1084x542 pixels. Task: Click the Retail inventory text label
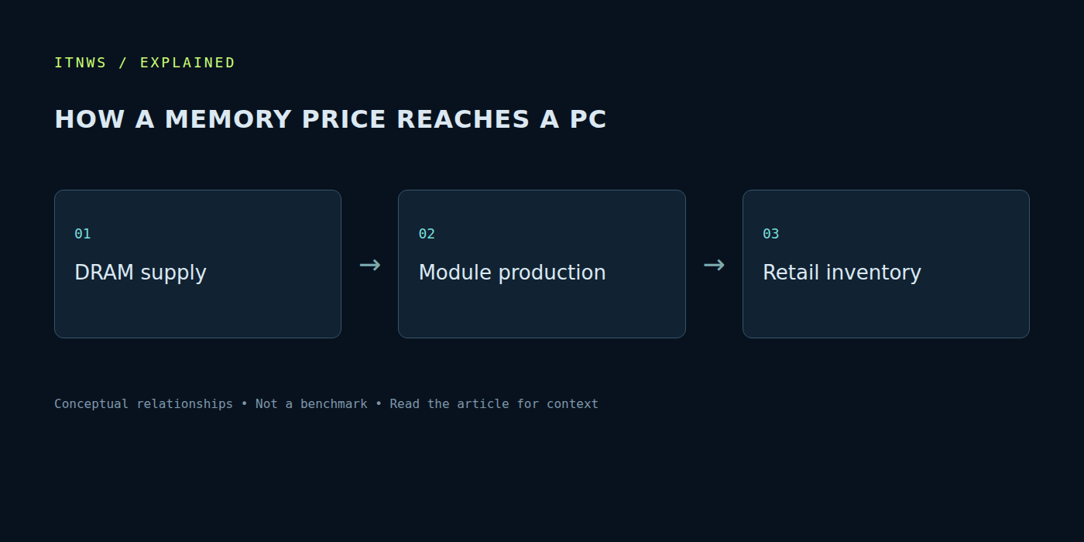[x=842, y=273]
